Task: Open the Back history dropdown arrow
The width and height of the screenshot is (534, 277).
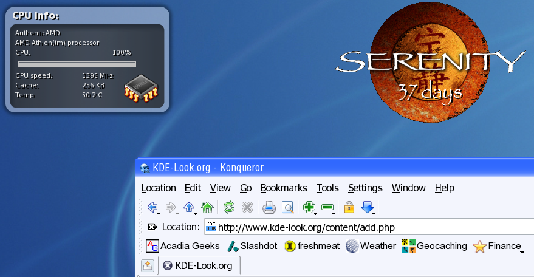Action: [159, 214]
